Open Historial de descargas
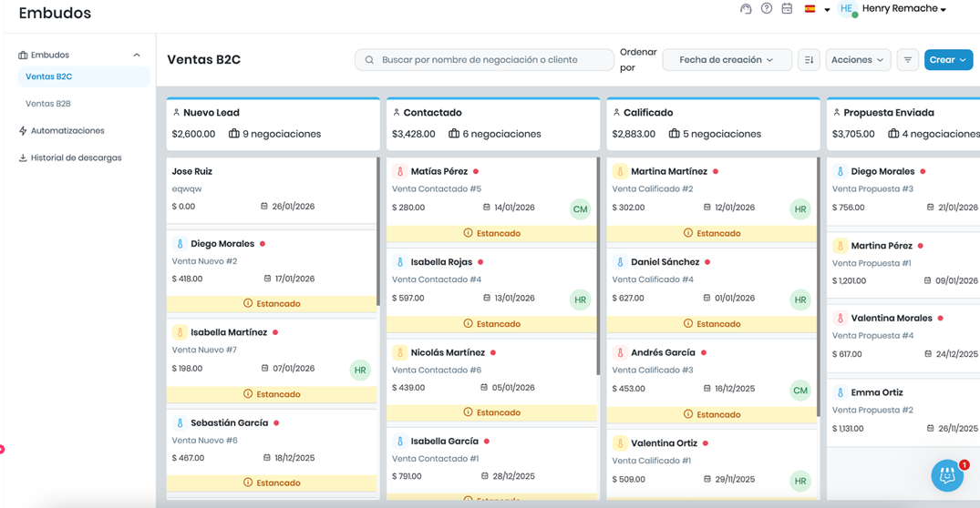 [77, 157]
